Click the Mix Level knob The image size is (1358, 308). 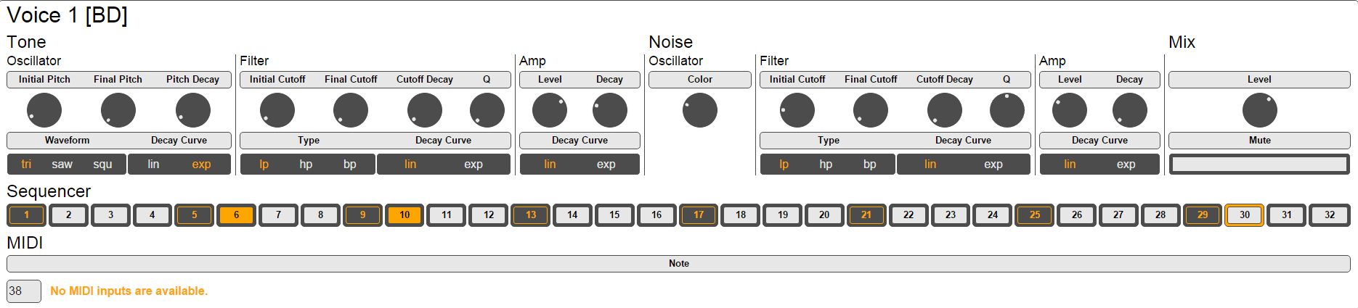tap(1260, 110)
